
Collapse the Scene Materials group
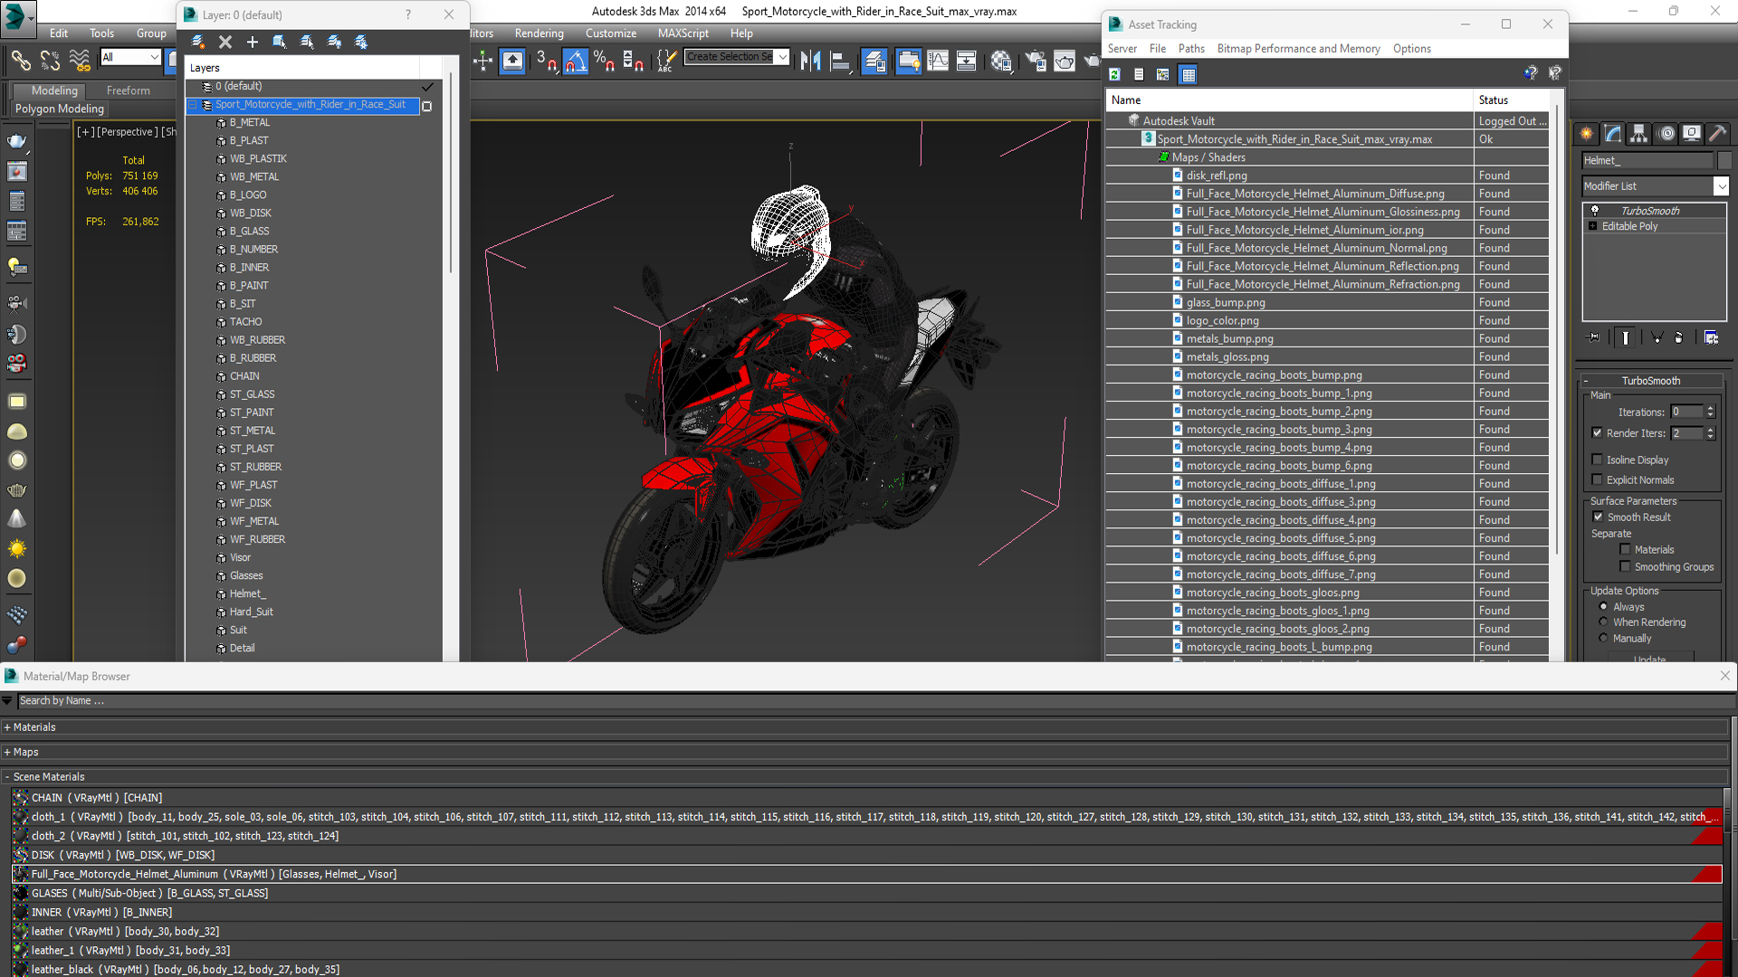(7, 777)
